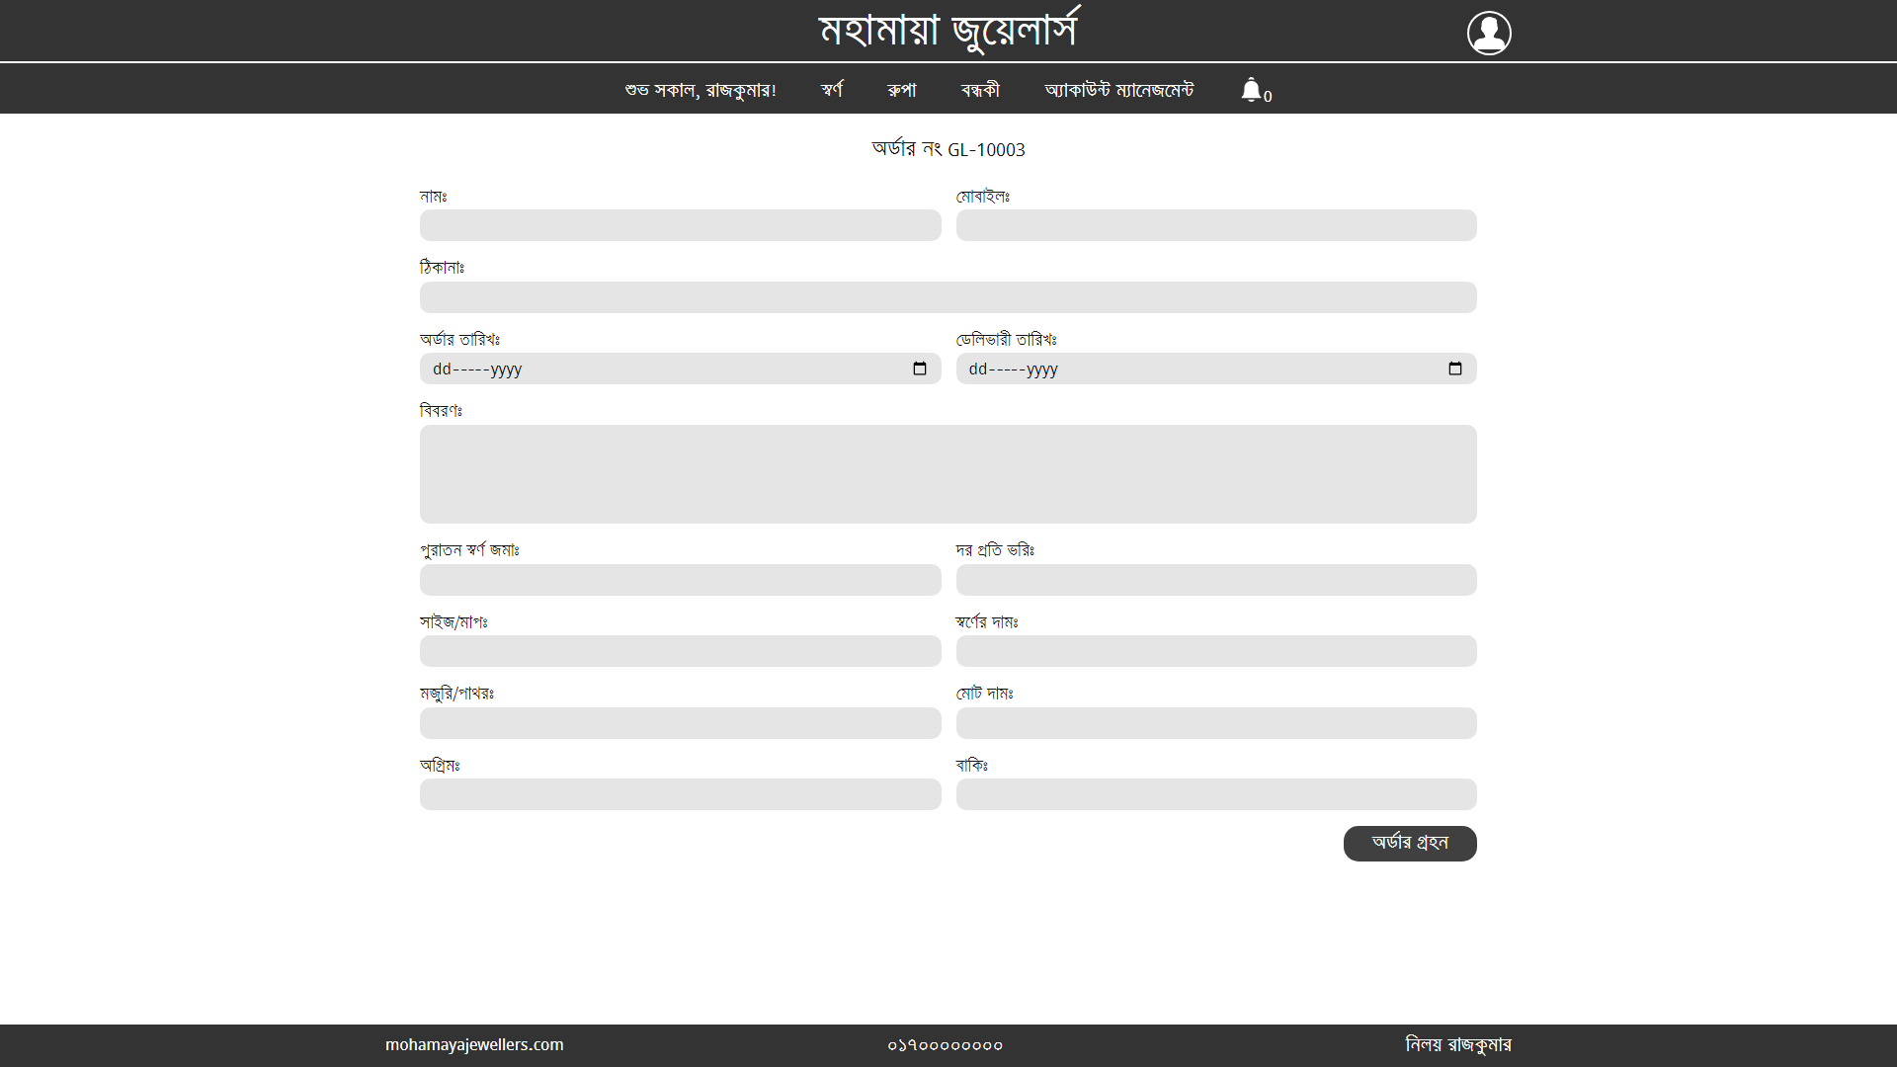Click the মহামায়া জুয়েলার্স site title
The width and height of the screenshot is (1897, 1067).
(x=948, y=31)
